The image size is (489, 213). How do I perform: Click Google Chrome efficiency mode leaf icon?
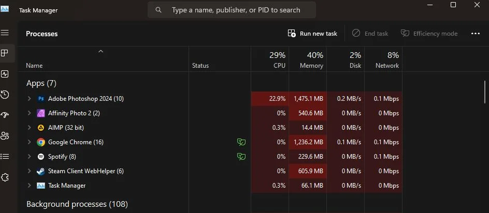click(241, 142)
